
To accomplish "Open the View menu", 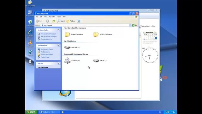I will click(46, 17).
